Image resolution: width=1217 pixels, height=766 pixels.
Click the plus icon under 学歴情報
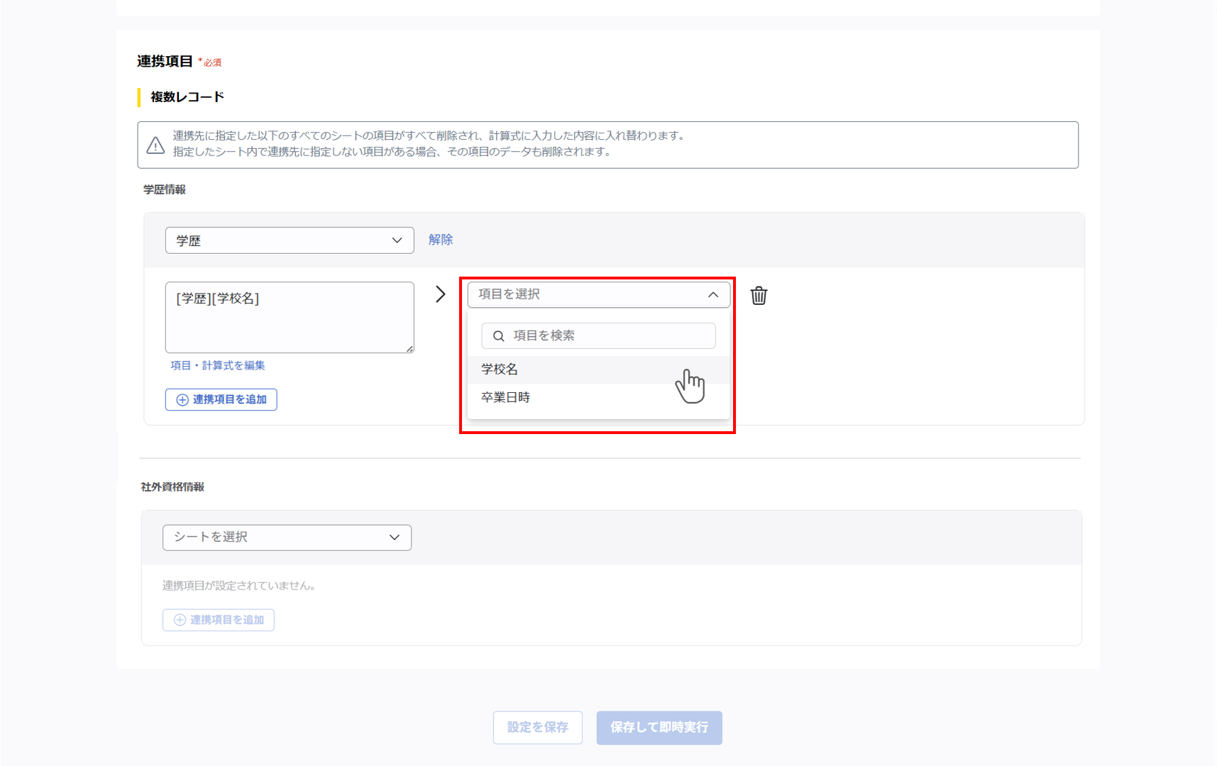click(x=182, y=400)
